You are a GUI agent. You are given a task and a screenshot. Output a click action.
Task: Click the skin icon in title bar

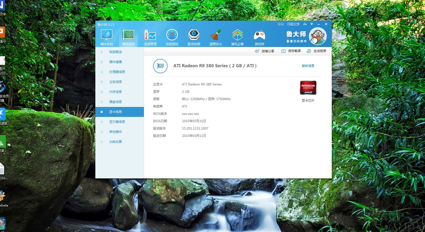coord(305,24)
